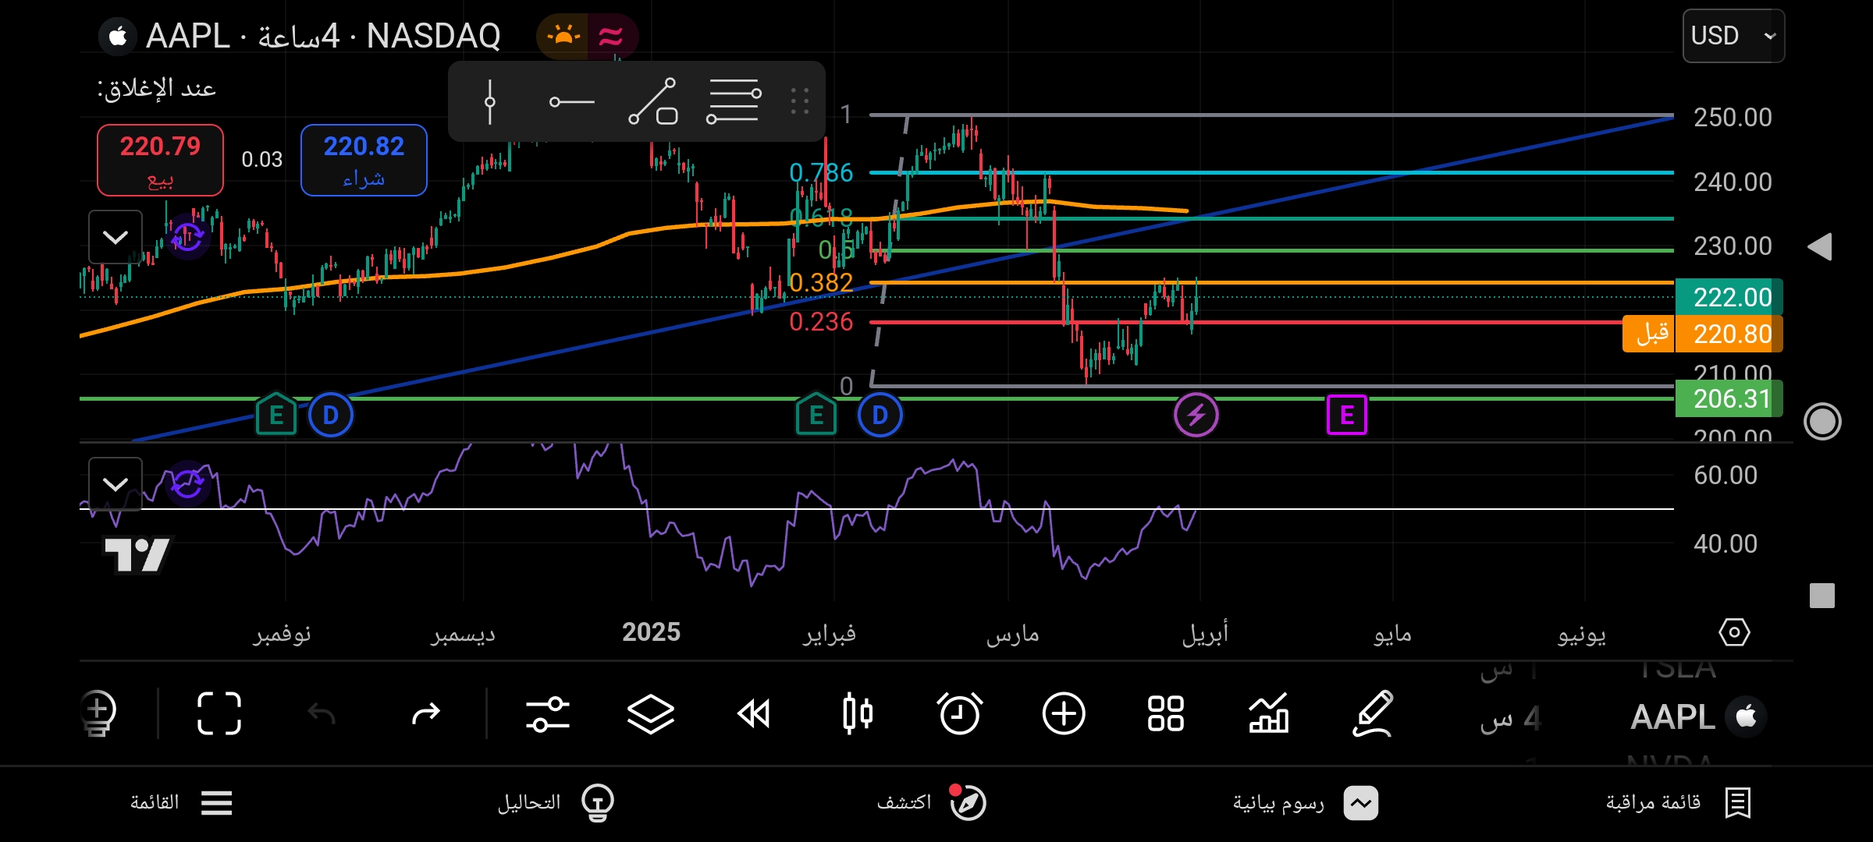Start bar replay rewind icon
The image size is (1873, 842).
(754, 713)
